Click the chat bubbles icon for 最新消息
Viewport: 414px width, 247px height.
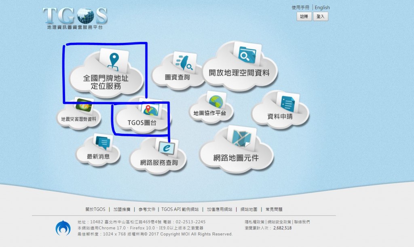pyautogui.click(x=103, y=142)
